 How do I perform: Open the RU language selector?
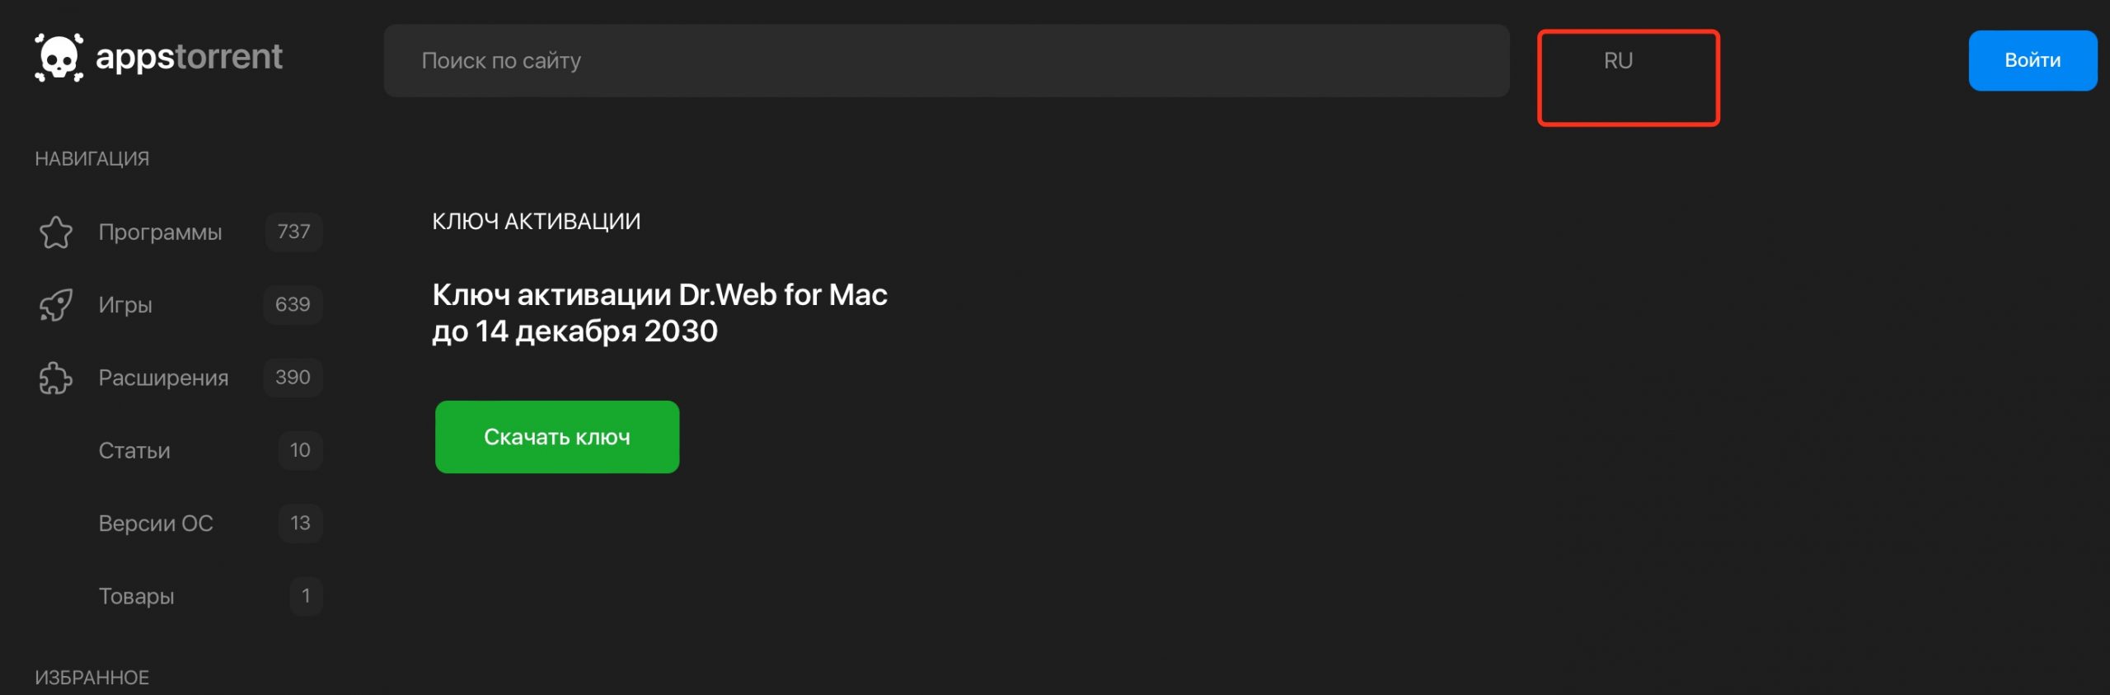1618,61
